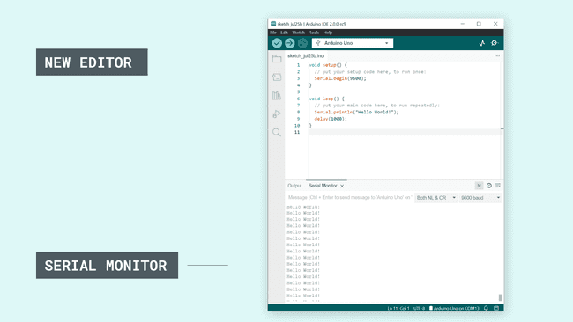Image resolution: width=573 pixels, height=322 pixels.
Task: Click the Serial.begin(9600); code line
Action: pyautogui.click(x=340, y=78)
